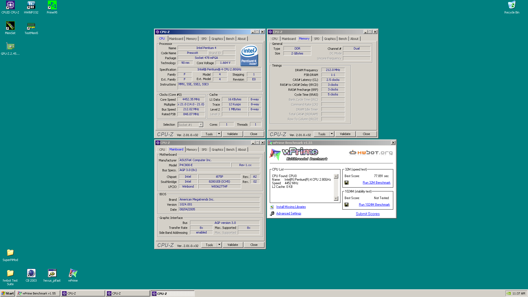Screen dimensions: 528x297
Task: Open Advanced Settings link
Action: 289,213
